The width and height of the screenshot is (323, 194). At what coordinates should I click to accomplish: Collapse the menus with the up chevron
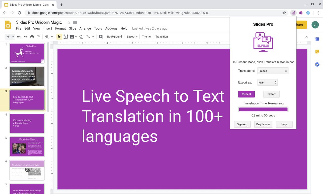(x=306, y=37)
